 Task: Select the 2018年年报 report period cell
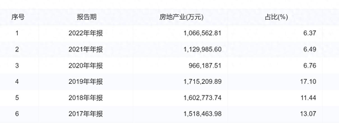86,98
